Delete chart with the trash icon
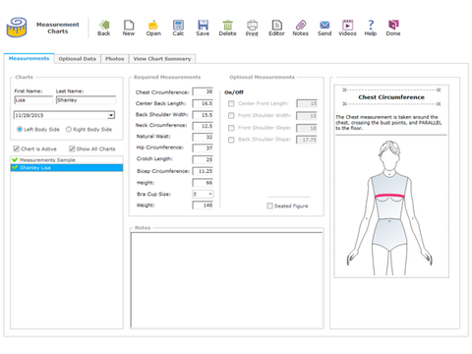472x354 pixels. [227, 26]
